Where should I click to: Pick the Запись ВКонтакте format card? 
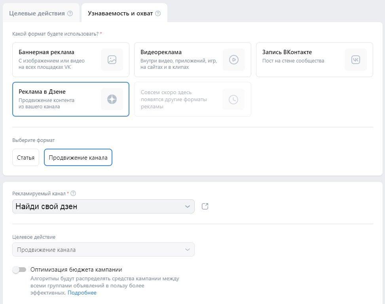315,60
